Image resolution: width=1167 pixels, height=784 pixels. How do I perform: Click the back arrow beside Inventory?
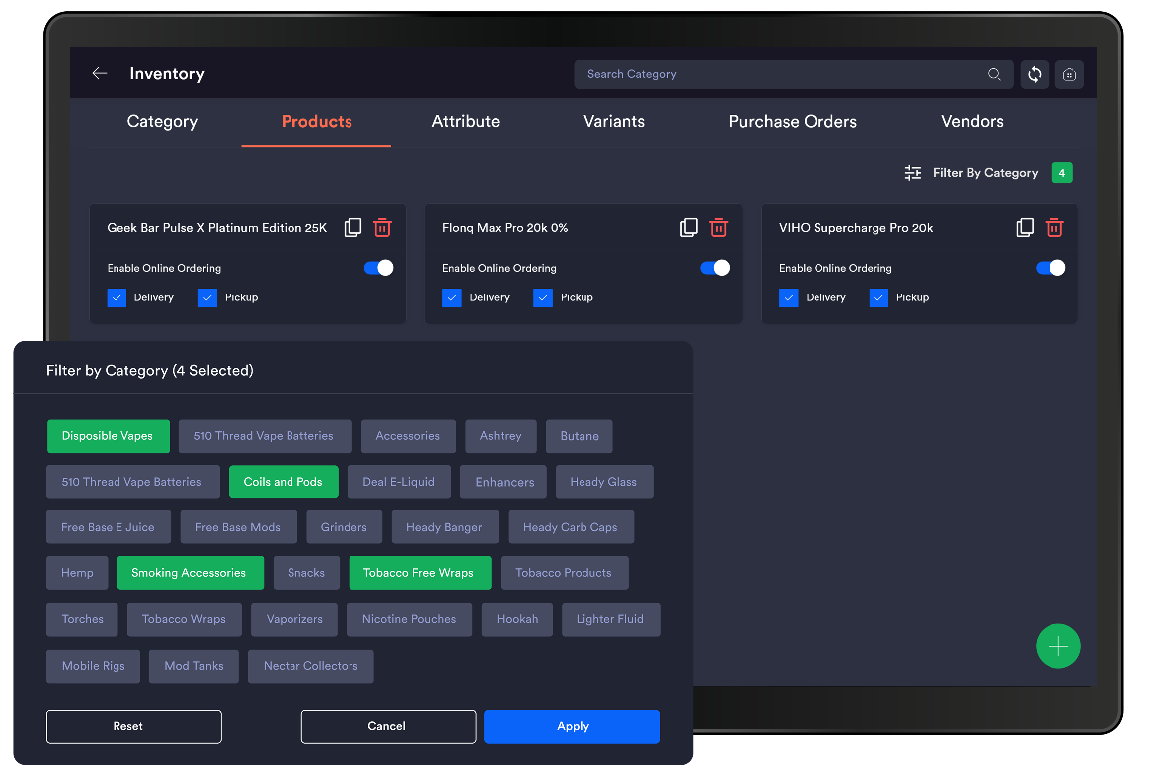coord(99,74)
